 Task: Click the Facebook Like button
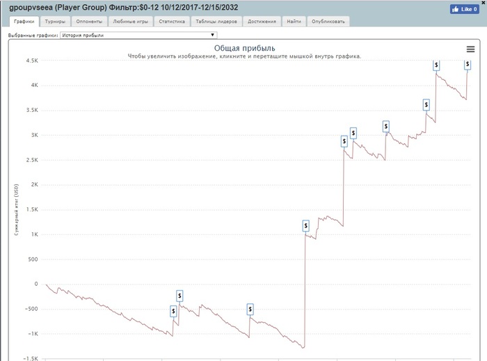coord(464,9)
